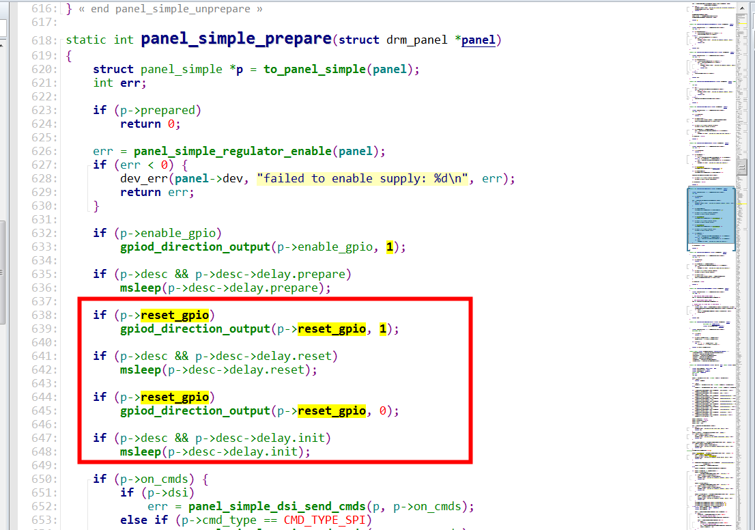The image size is (755, 530).
Task: Click p->enable_gpio condition on line 632
Action: pos(168,233)
